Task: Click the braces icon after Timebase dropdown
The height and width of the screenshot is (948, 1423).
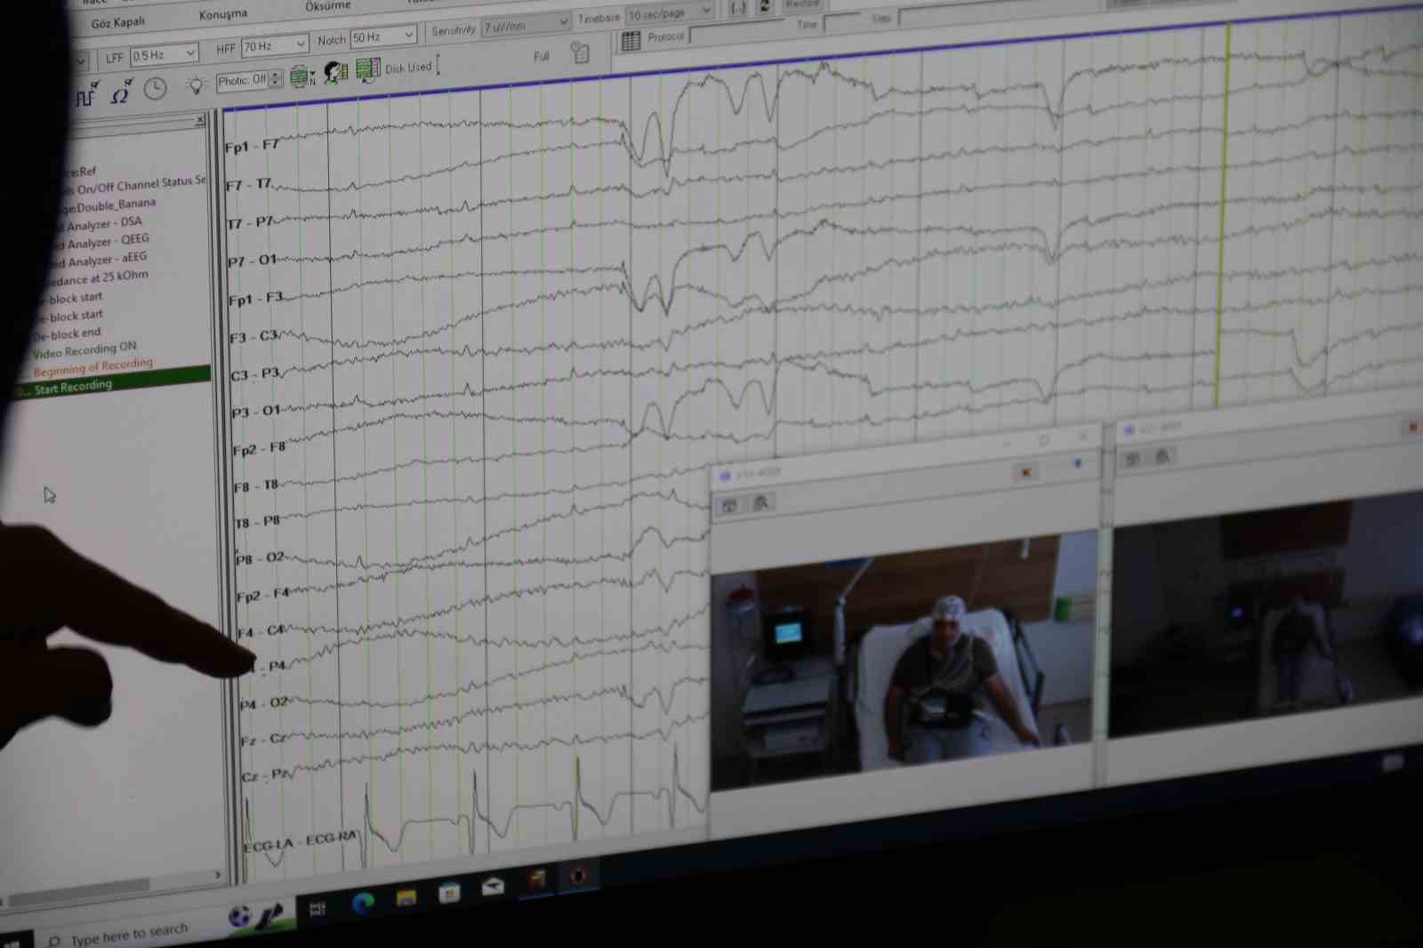Action: pos(738,8)
